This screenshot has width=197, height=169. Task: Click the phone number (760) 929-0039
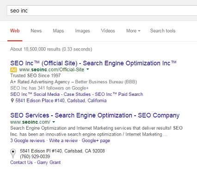click(x=35, y=156)
